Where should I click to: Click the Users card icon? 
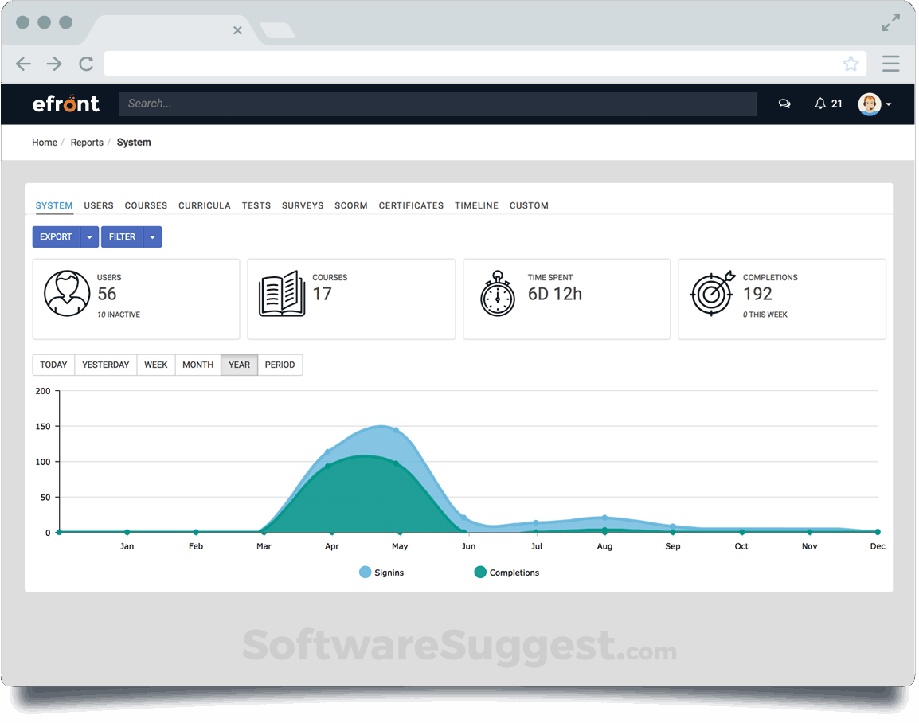(x=68, y=293)
